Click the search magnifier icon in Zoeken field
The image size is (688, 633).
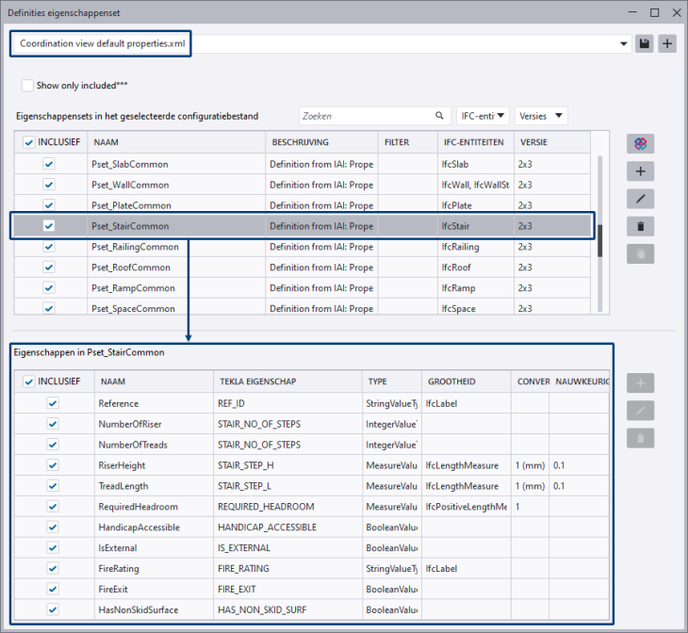click(x=440, y=116)
